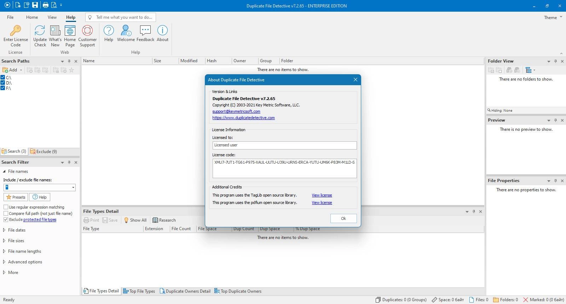The image size is (566, 304).
Task: Uncheck the C:\ search path
Action: (x=3, y=77)
